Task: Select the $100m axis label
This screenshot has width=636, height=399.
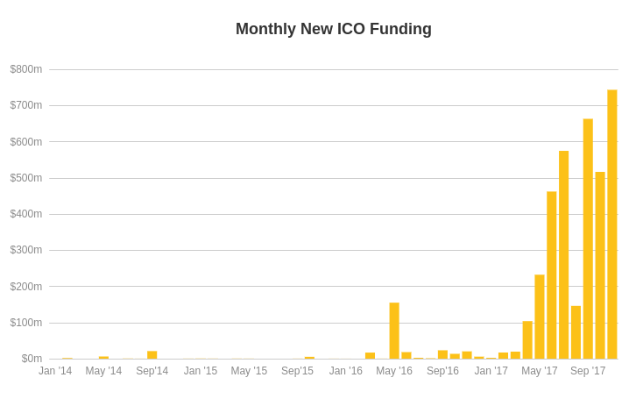Action: point(26,323)
